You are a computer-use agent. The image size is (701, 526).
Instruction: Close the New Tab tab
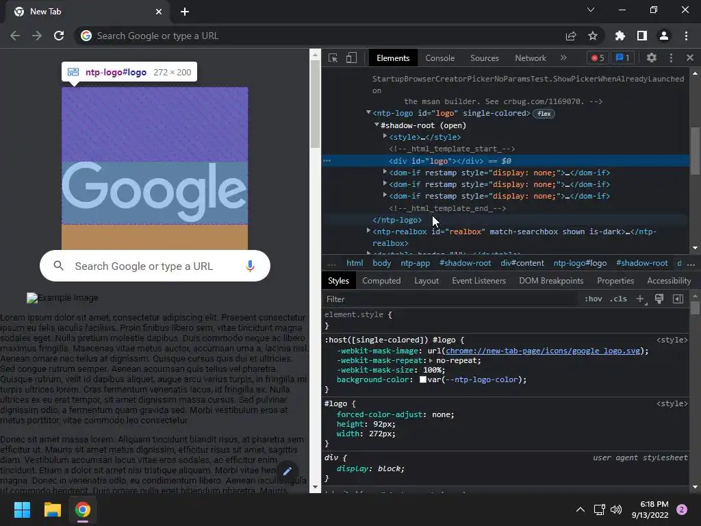159,12
